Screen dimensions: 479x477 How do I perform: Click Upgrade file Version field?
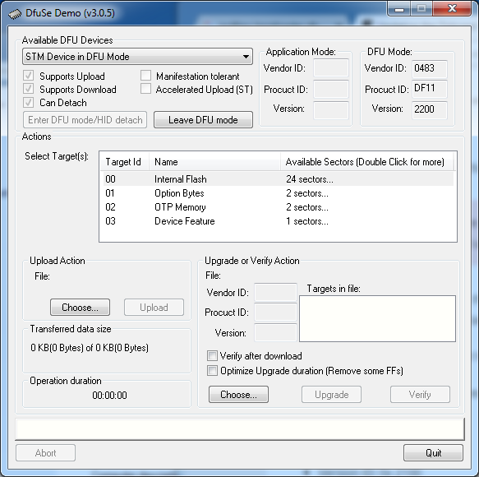(x=275, y=332)
